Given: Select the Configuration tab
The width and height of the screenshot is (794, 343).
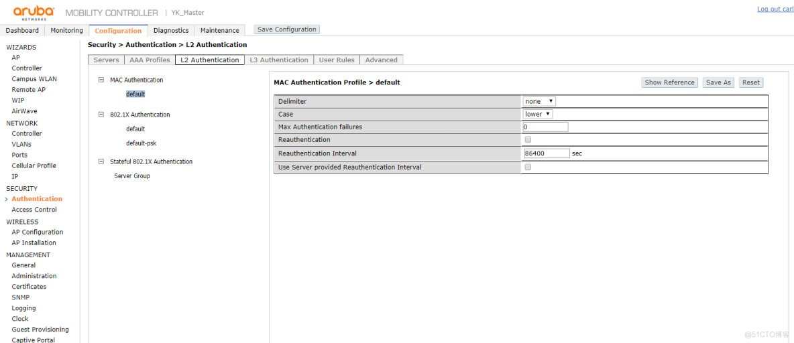Looking at the screenshot, I should pos(119,30).
